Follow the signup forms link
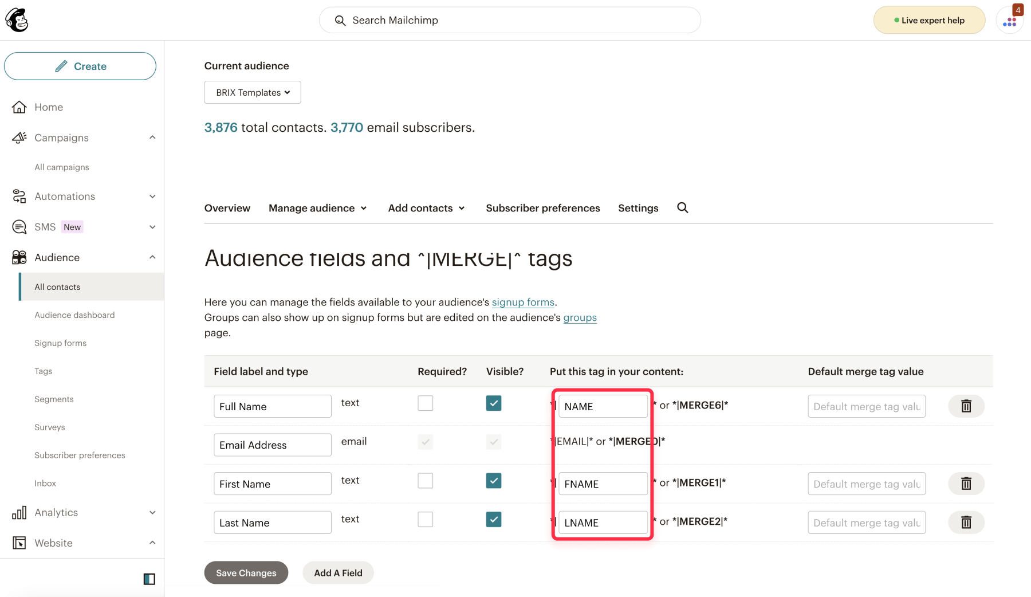Image resolution: width=1031 pixels, height=597 pixels. click(x=523, y=302)
